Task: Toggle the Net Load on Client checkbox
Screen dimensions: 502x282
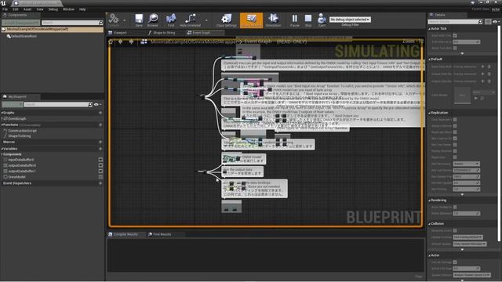Action: tap(455, 139)
